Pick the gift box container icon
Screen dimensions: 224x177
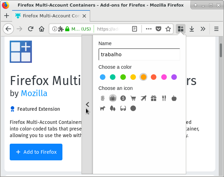(154, 98)
